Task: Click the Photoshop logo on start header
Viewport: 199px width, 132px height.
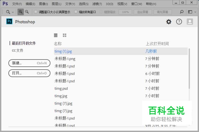Action: (9, 21)
